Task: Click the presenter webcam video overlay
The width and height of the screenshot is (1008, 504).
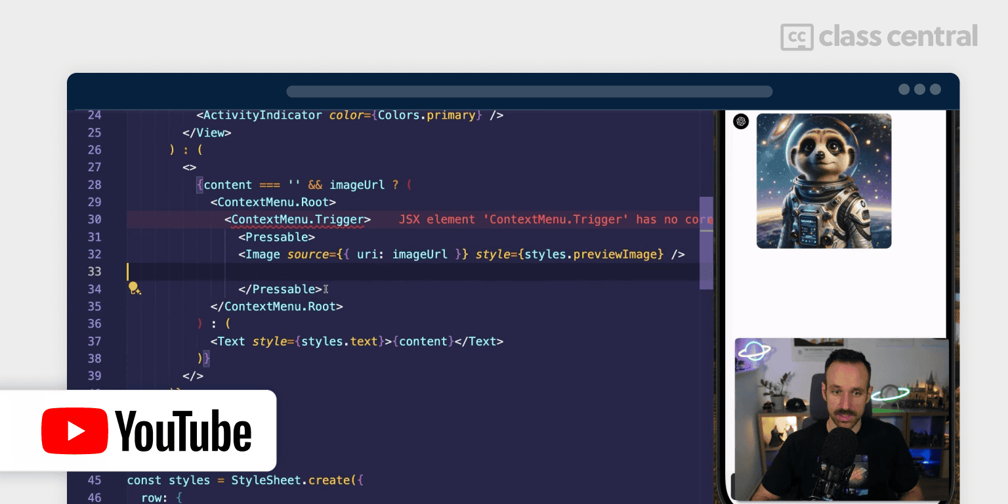Action: pos(841,420)
